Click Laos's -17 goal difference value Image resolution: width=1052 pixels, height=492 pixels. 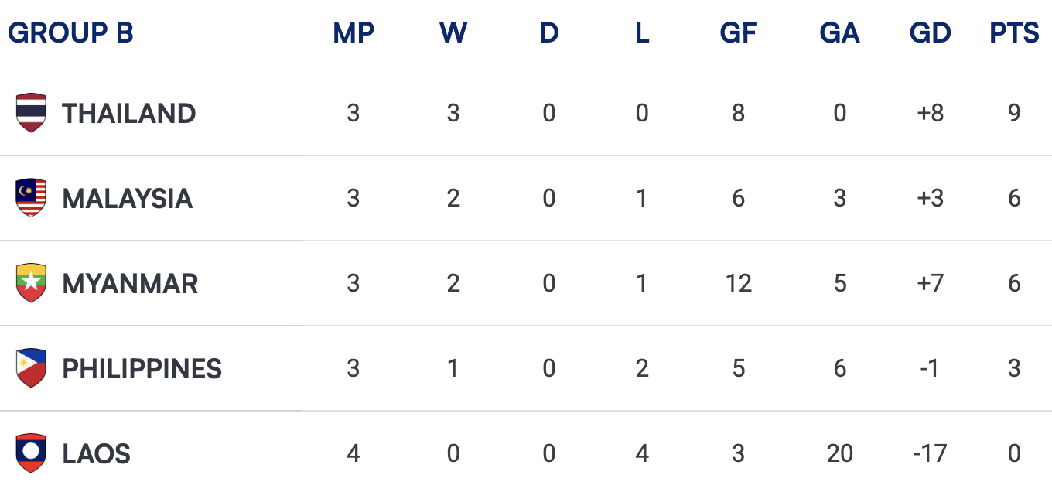click(930, 454)
